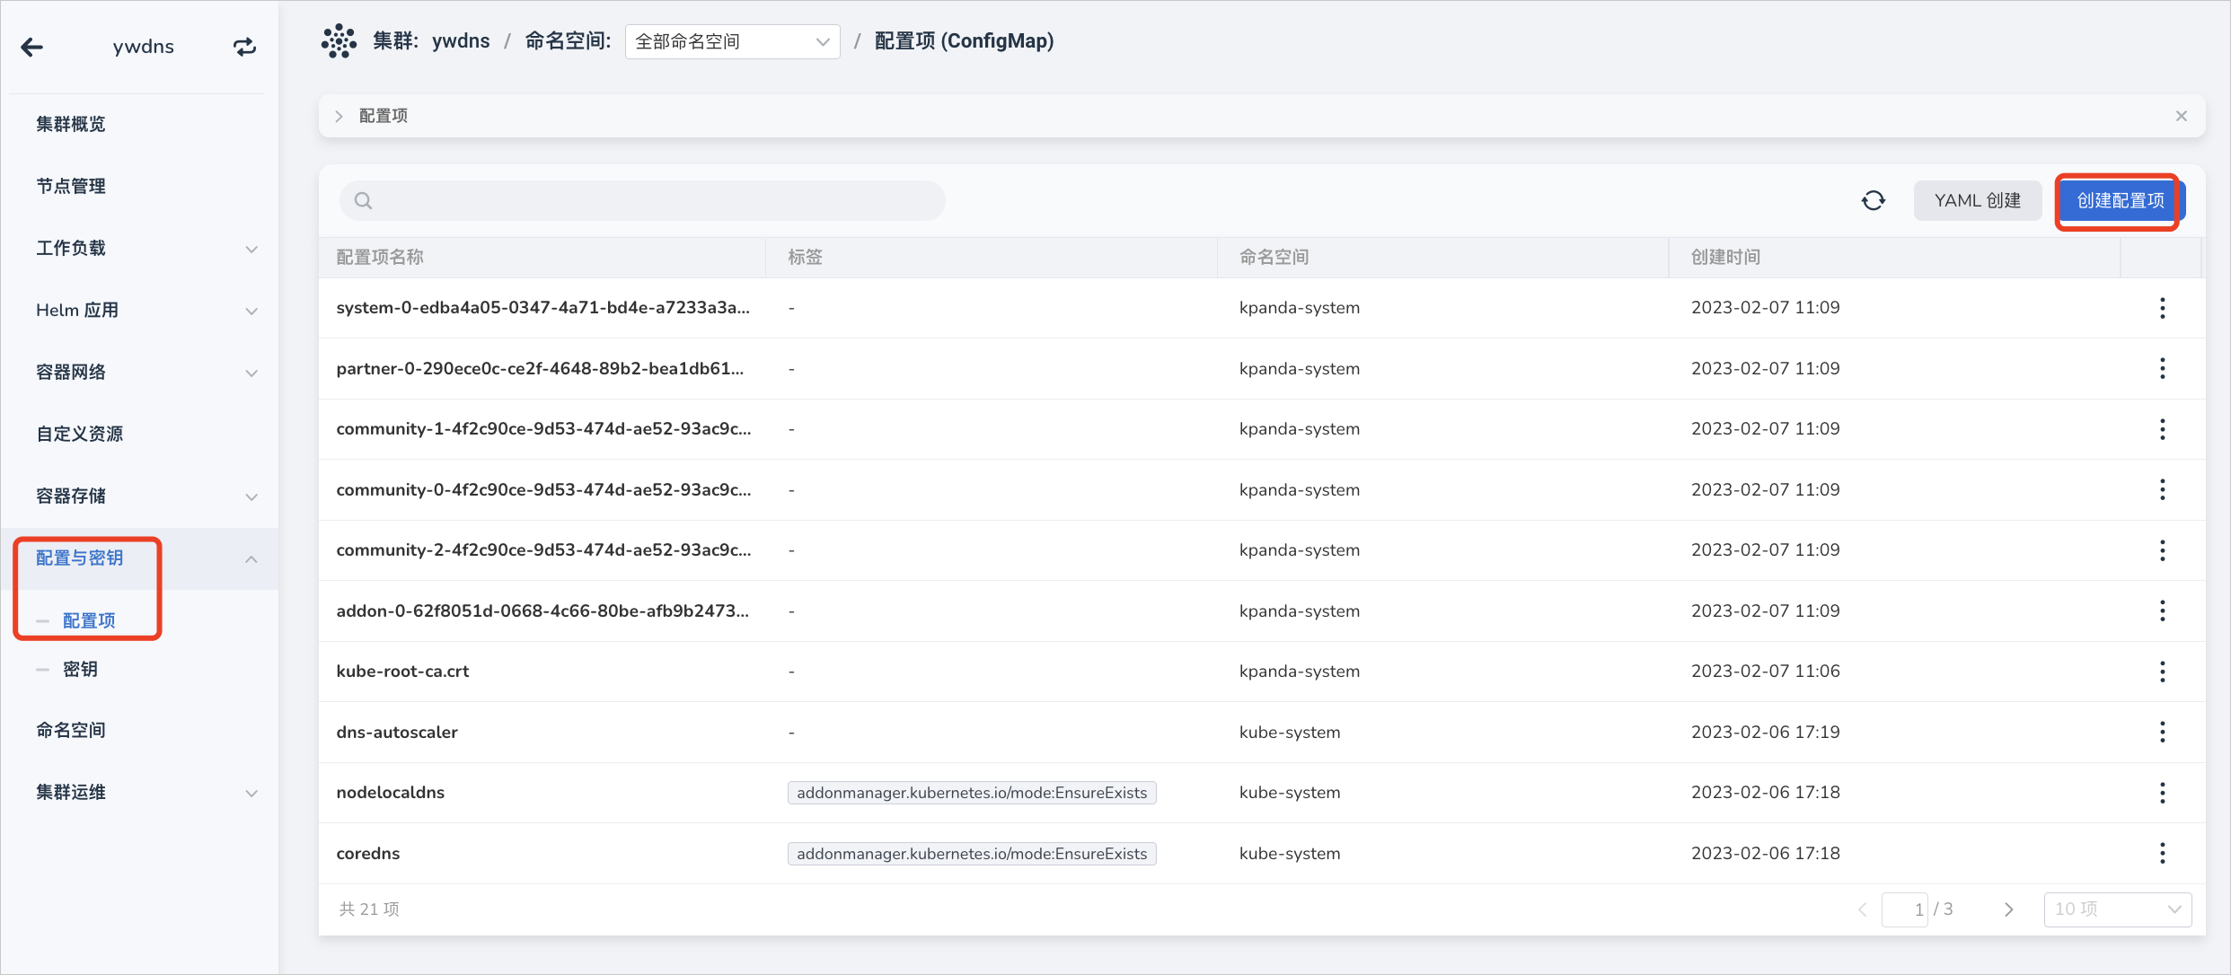The height and width of the screenshot is (975, 2231).
Task: Click the switch cluster icon
Action: tap(244, 47)
